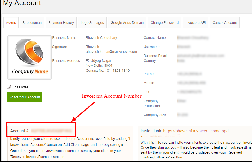252x162 pixels.
Task: Select the Change Password tab
Action: pos(164,22)
